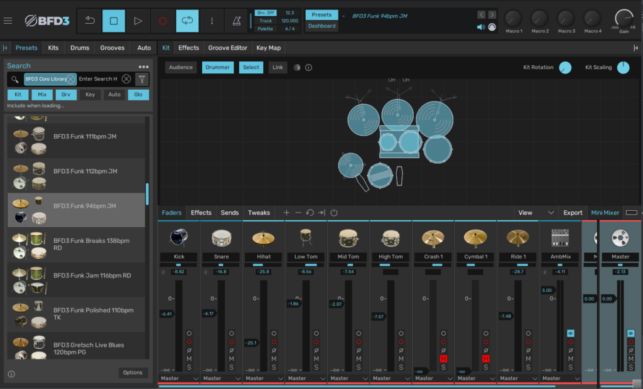Open the search three-dots options menu

144,67
